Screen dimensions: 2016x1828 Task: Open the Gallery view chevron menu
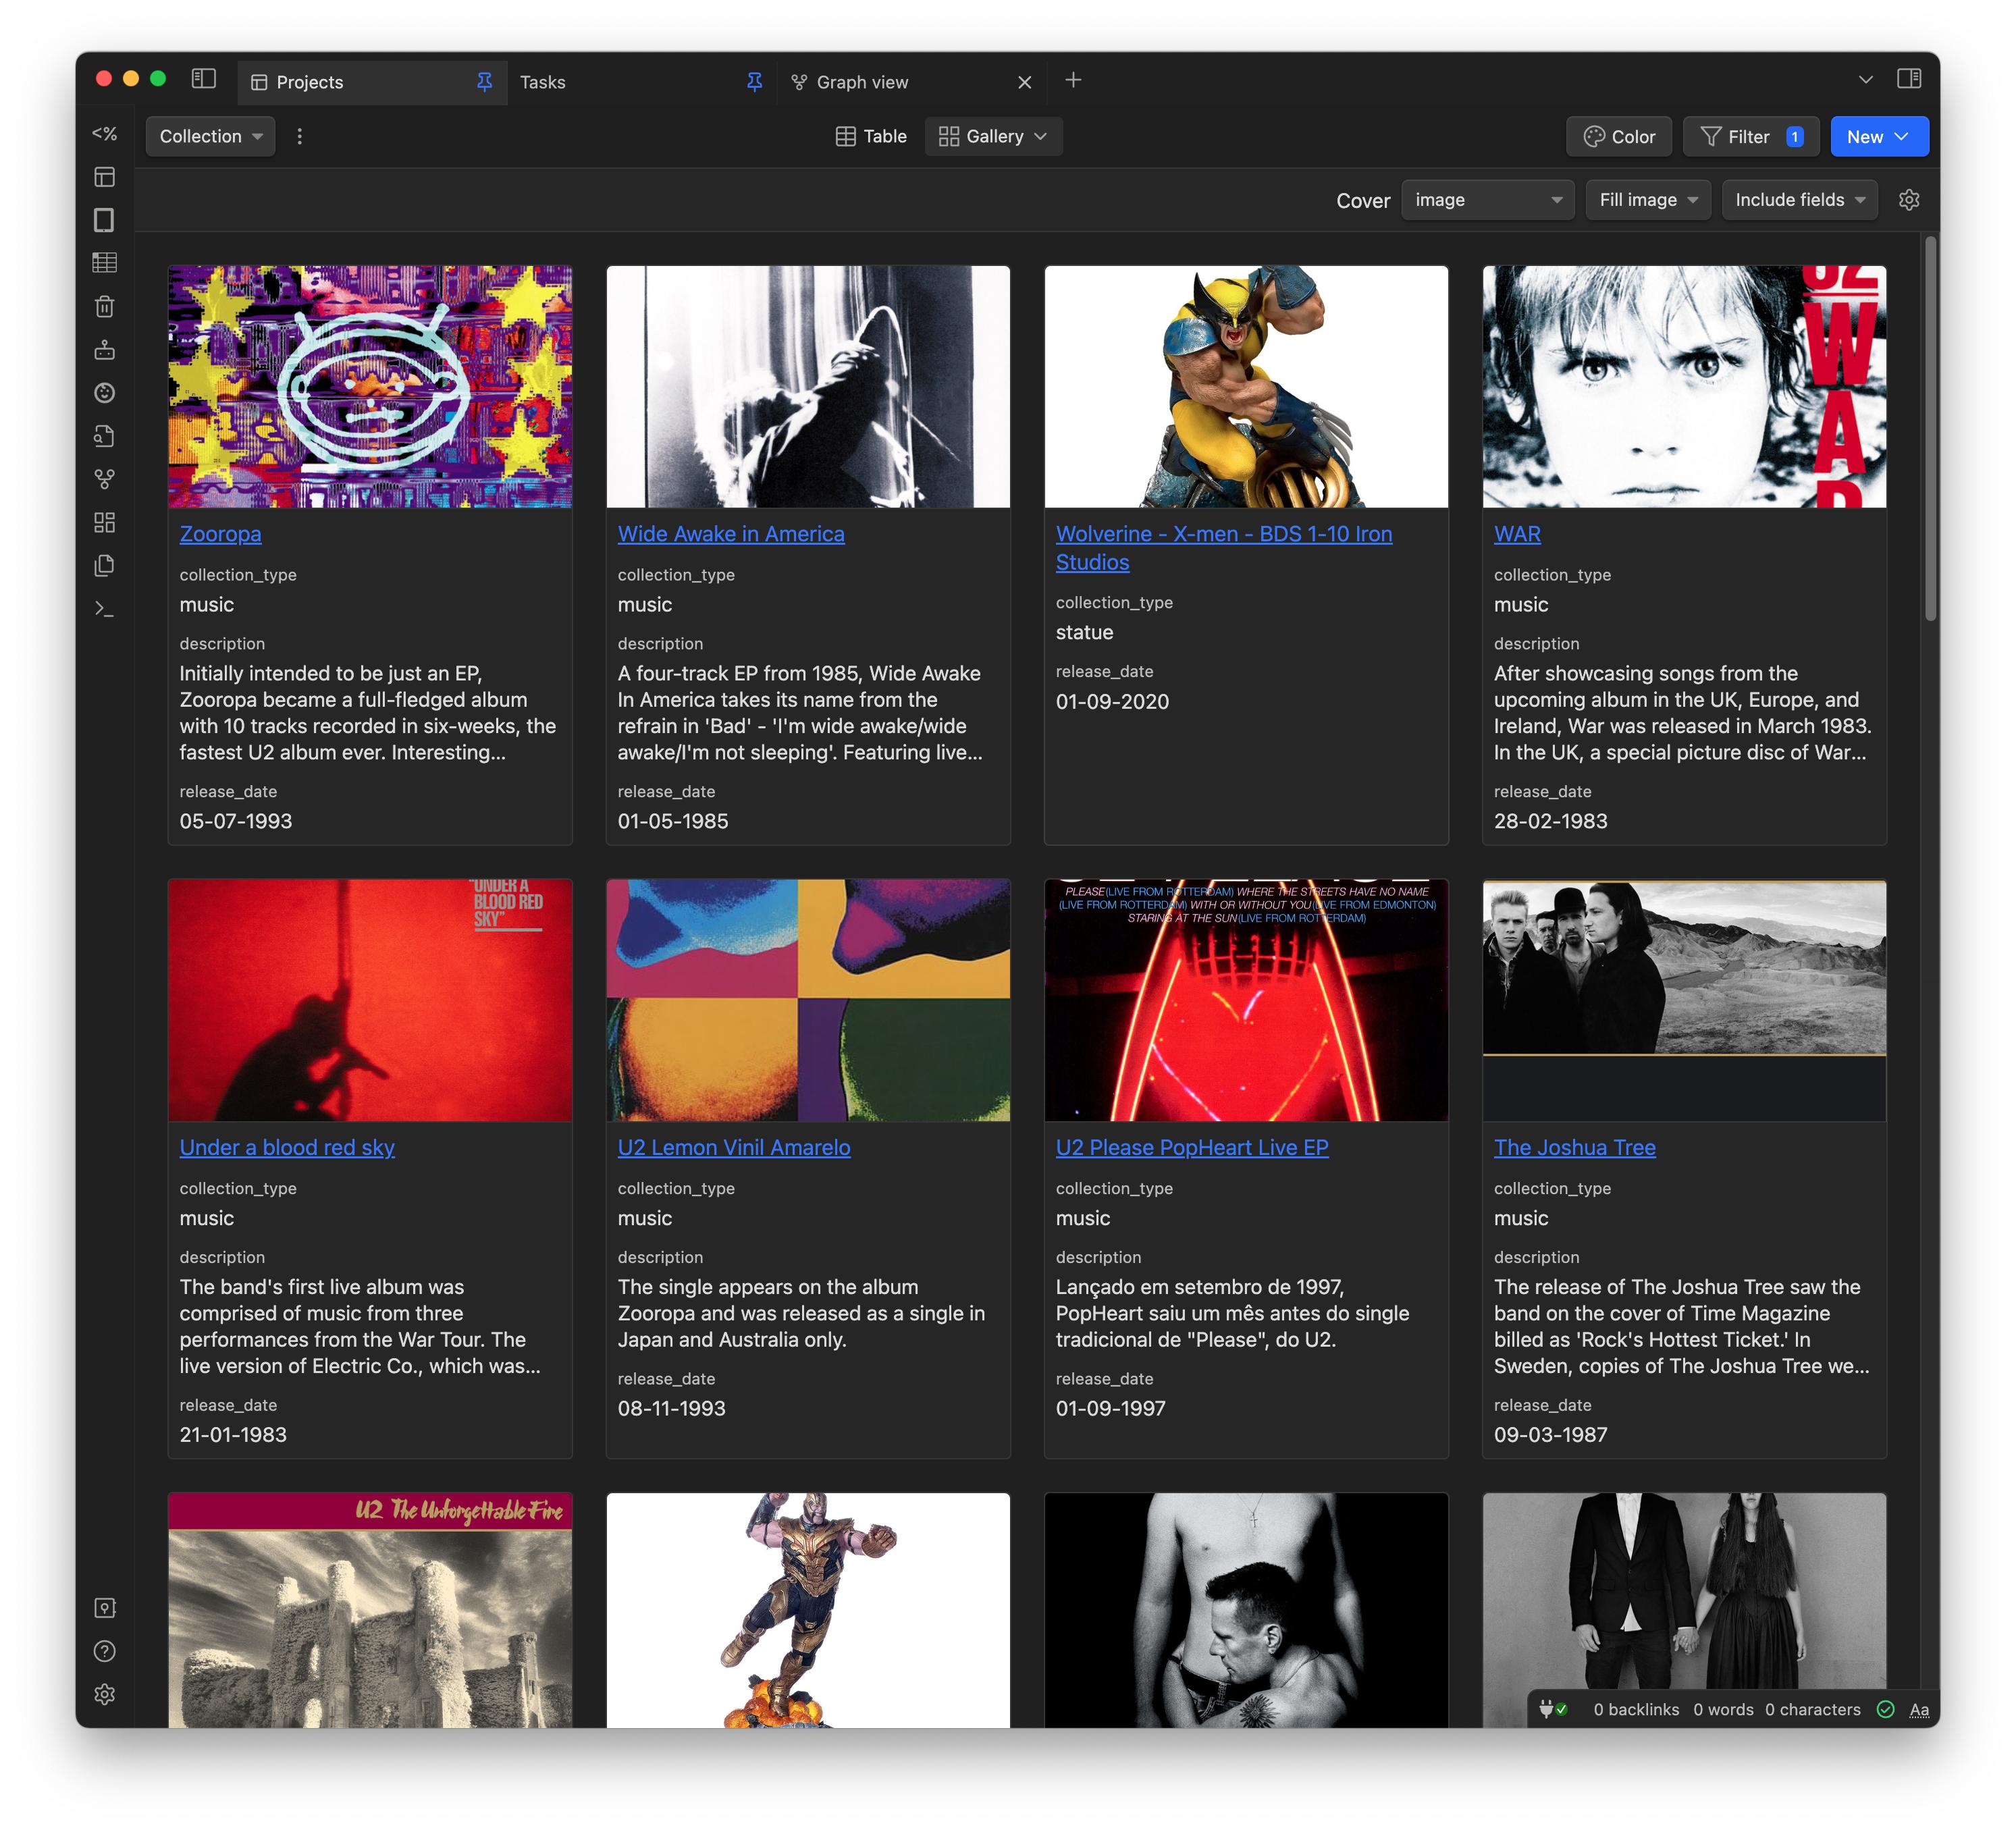(1041, 136)
